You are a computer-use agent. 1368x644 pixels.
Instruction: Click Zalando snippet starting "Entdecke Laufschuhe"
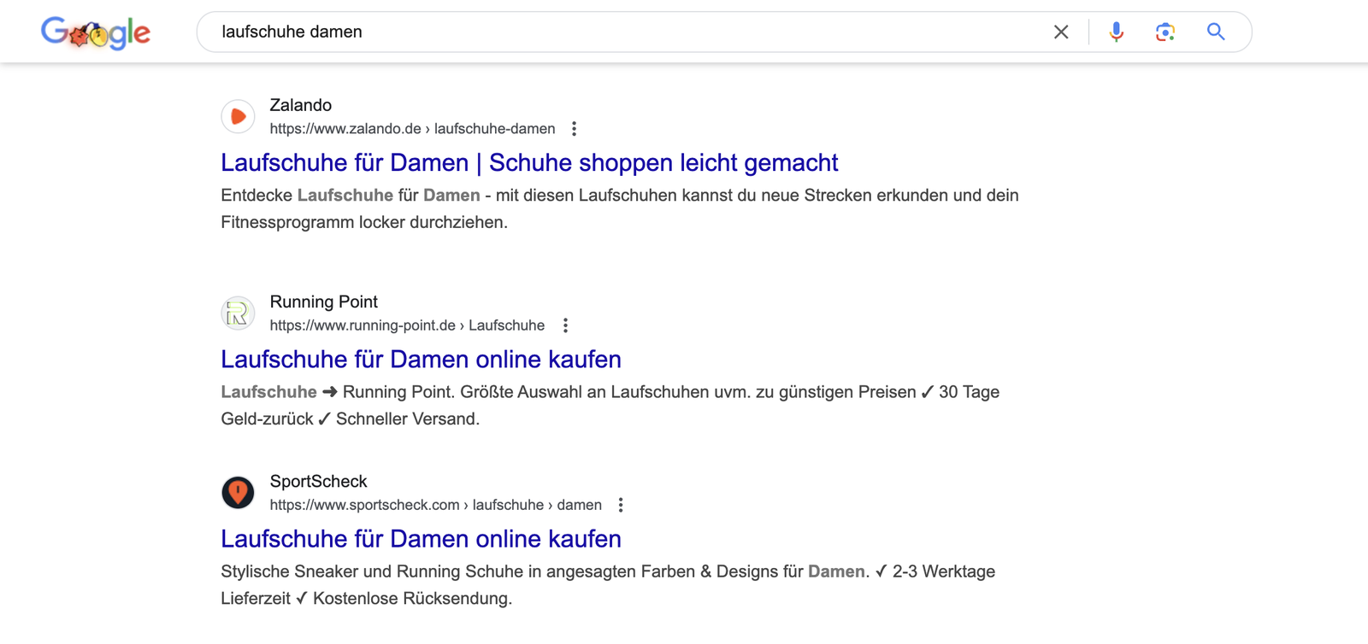(620, 208)
